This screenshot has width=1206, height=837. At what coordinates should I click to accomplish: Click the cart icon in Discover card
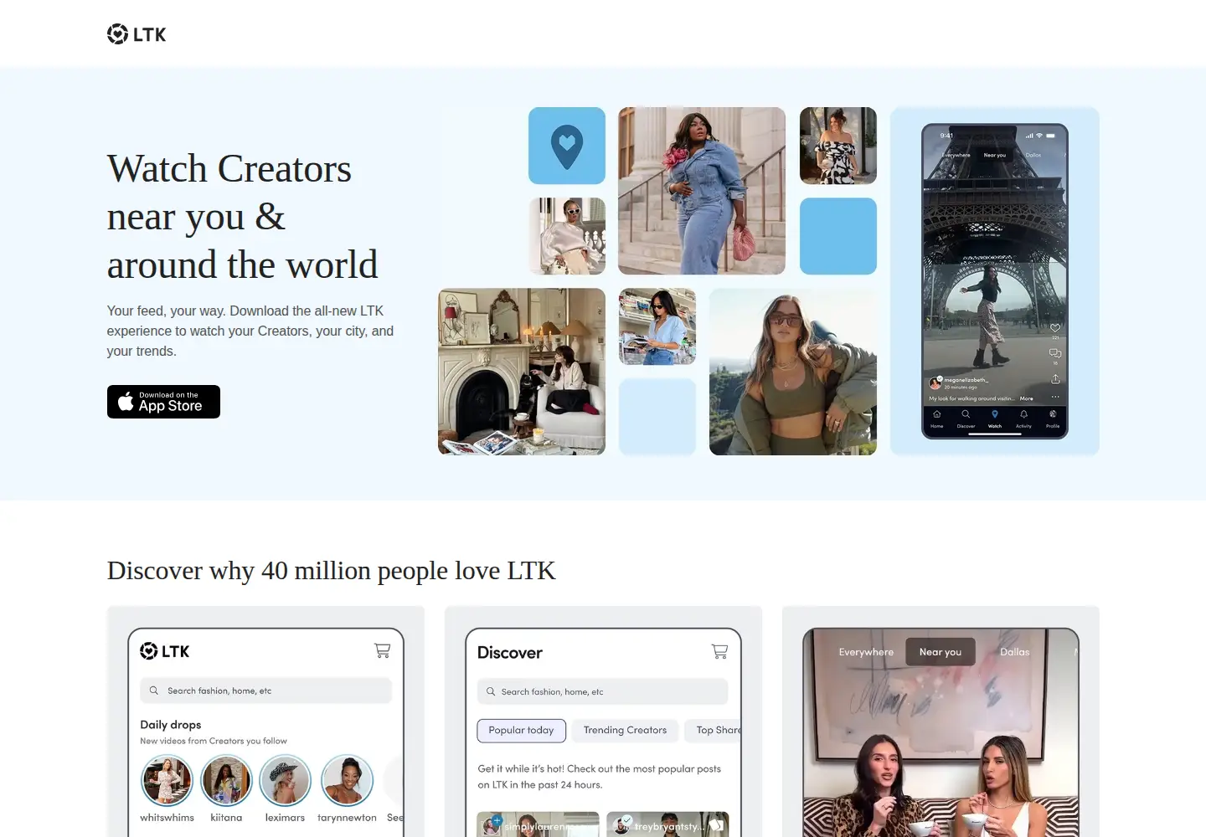tap(719, 651)
